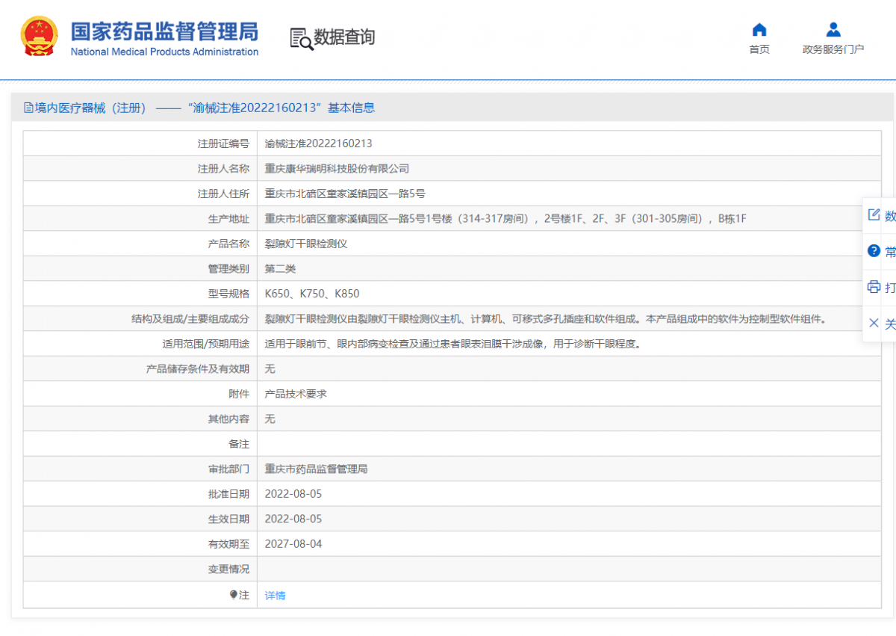The height and width of the screenshot is (636, 896).
Task: Select the home icon above 首页
Action: (759, 31)
